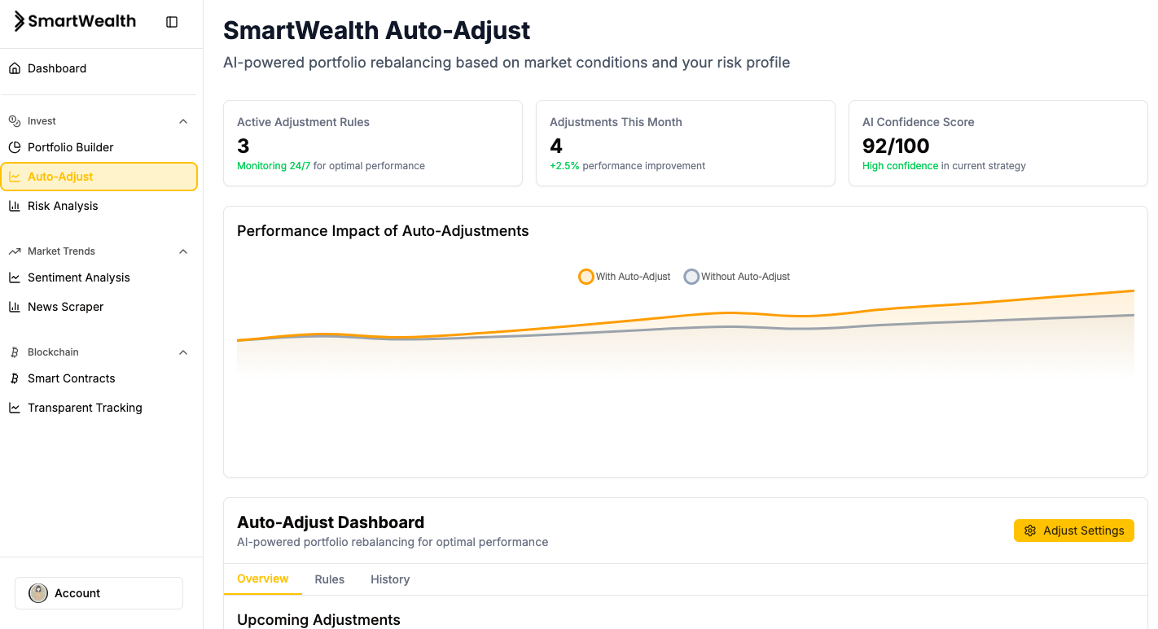Click the Transparent Tracking chart icon
Screen dimensions: 1158x629
(x=15, y=408)
